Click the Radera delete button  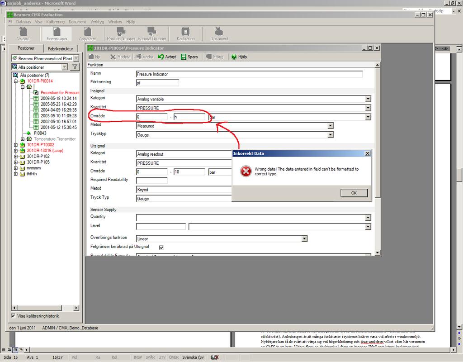(x=120, y=57)
